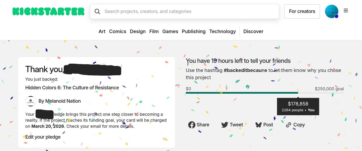
Task: Open Hidden Colors 6 project title
Action: click(x=72, y=88)
